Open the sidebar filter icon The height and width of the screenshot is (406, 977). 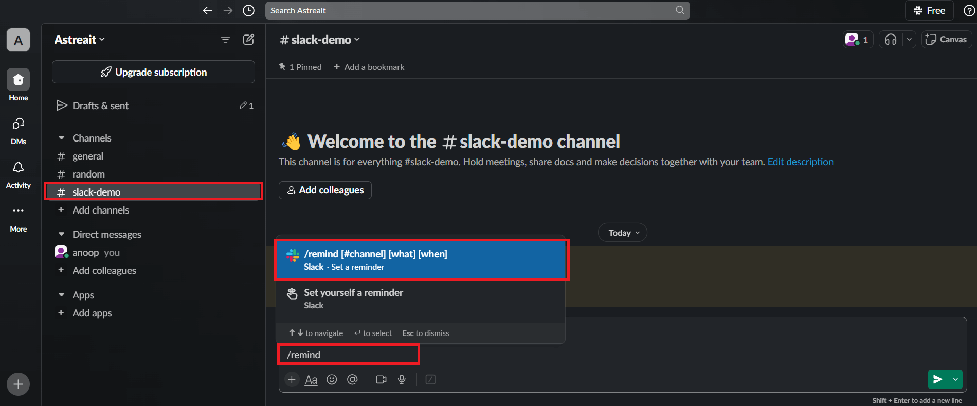point(225,40)
